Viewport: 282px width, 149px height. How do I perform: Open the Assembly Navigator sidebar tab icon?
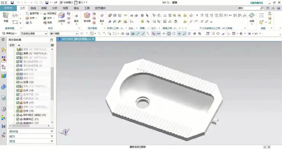(3, 50)
